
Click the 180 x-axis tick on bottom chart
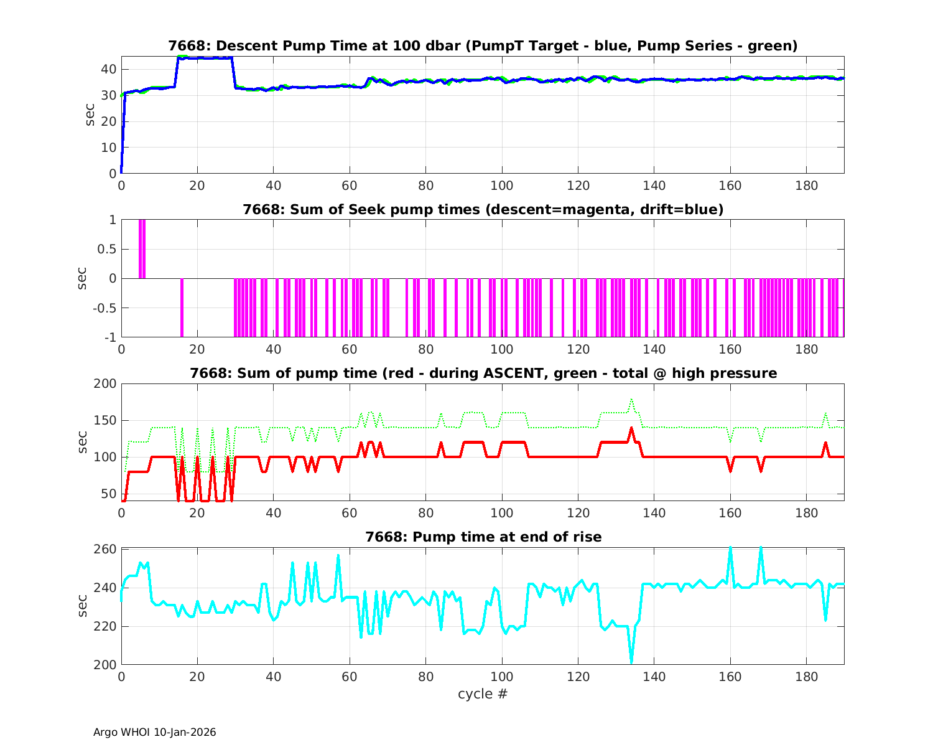click(x=806, y=677)
